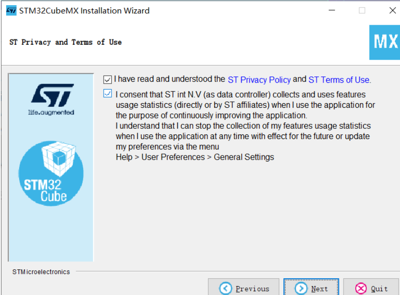Uncheck the privacy policy read-and-understood checkbox
The image size is (400, 295).
(x=107, y=80)
